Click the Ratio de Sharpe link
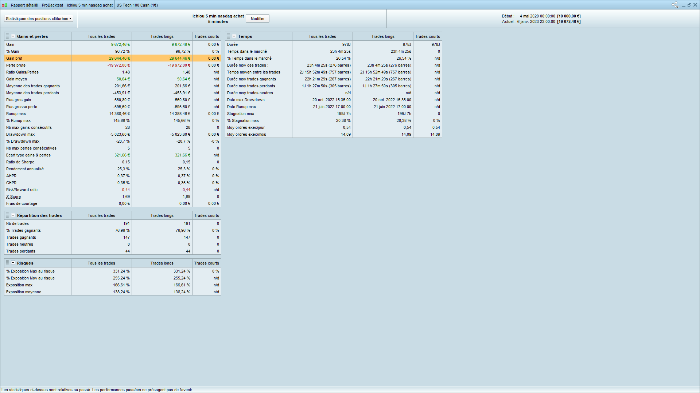 20,162
